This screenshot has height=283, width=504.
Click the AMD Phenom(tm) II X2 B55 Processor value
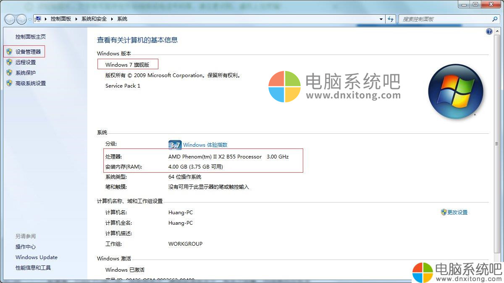pyautogui.click(x=215, y=156)
